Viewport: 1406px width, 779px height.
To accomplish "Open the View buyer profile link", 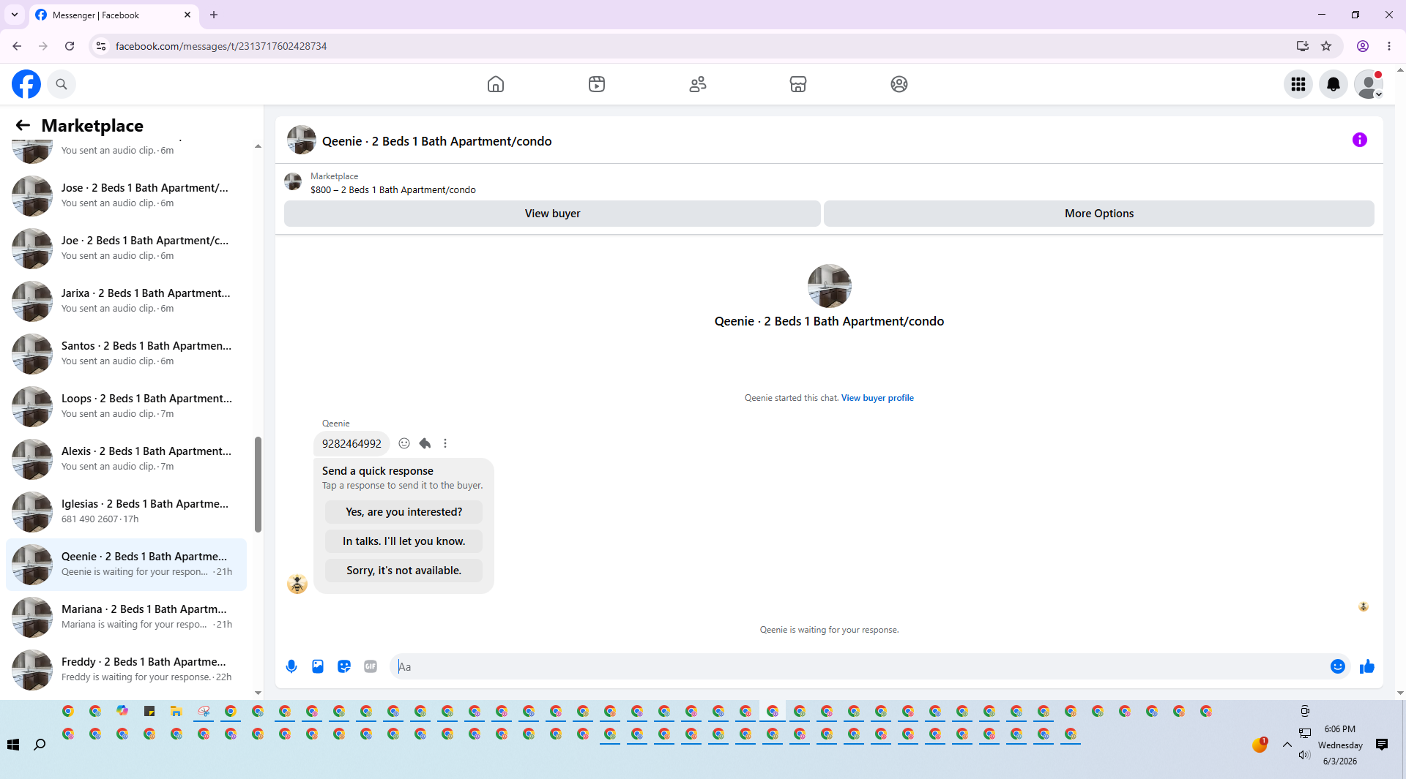I will tap(877, 398).
